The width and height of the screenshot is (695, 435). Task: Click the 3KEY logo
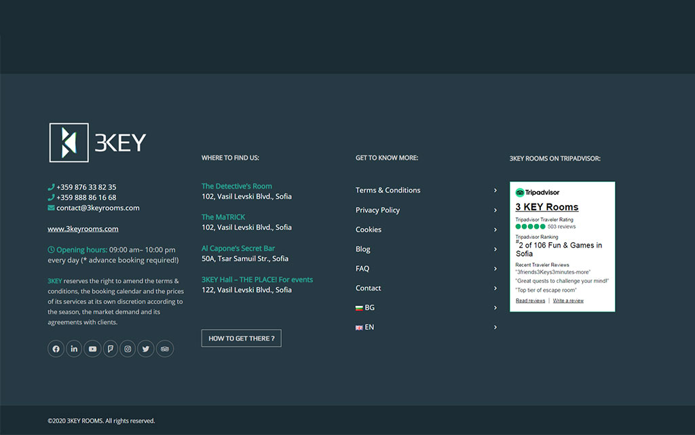[97, 143]
